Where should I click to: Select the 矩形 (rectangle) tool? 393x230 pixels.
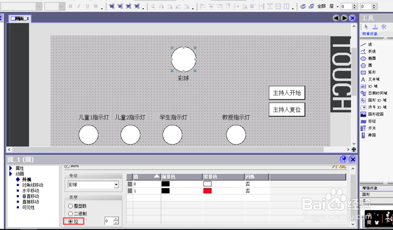(368, 72)
